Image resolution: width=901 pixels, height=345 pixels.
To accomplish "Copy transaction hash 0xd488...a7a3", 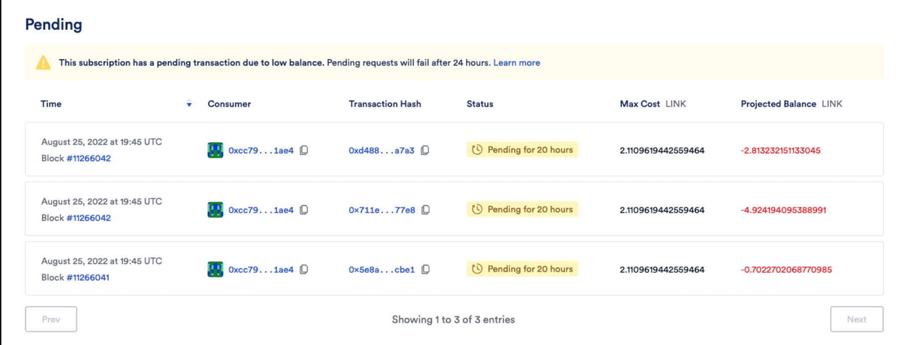I will click(x=424, y=150).
